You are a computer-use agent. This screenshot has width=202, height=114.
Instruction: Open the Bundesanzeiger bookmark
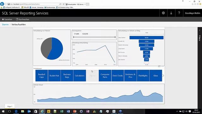(50, 7)
